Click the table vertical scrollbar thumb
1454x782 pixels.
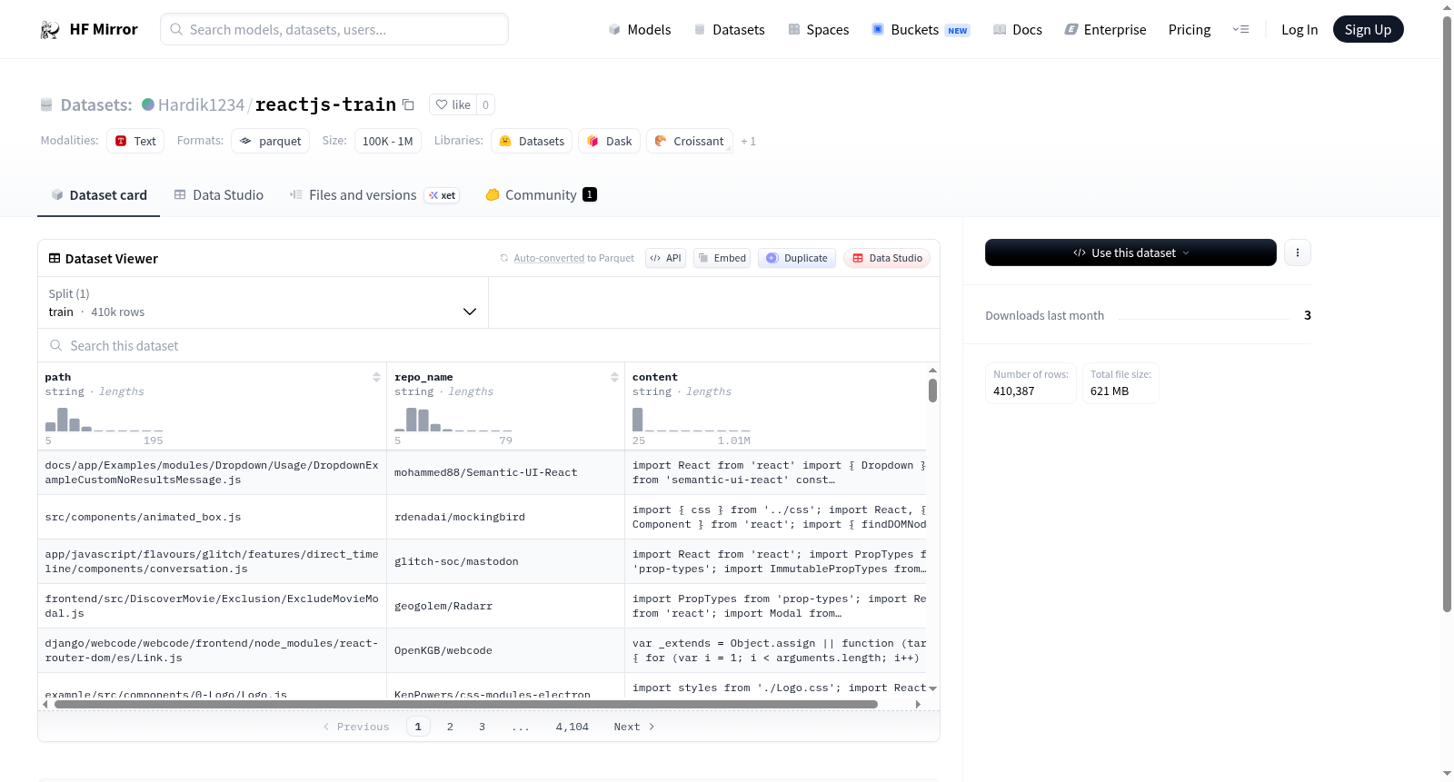(932, 391)
